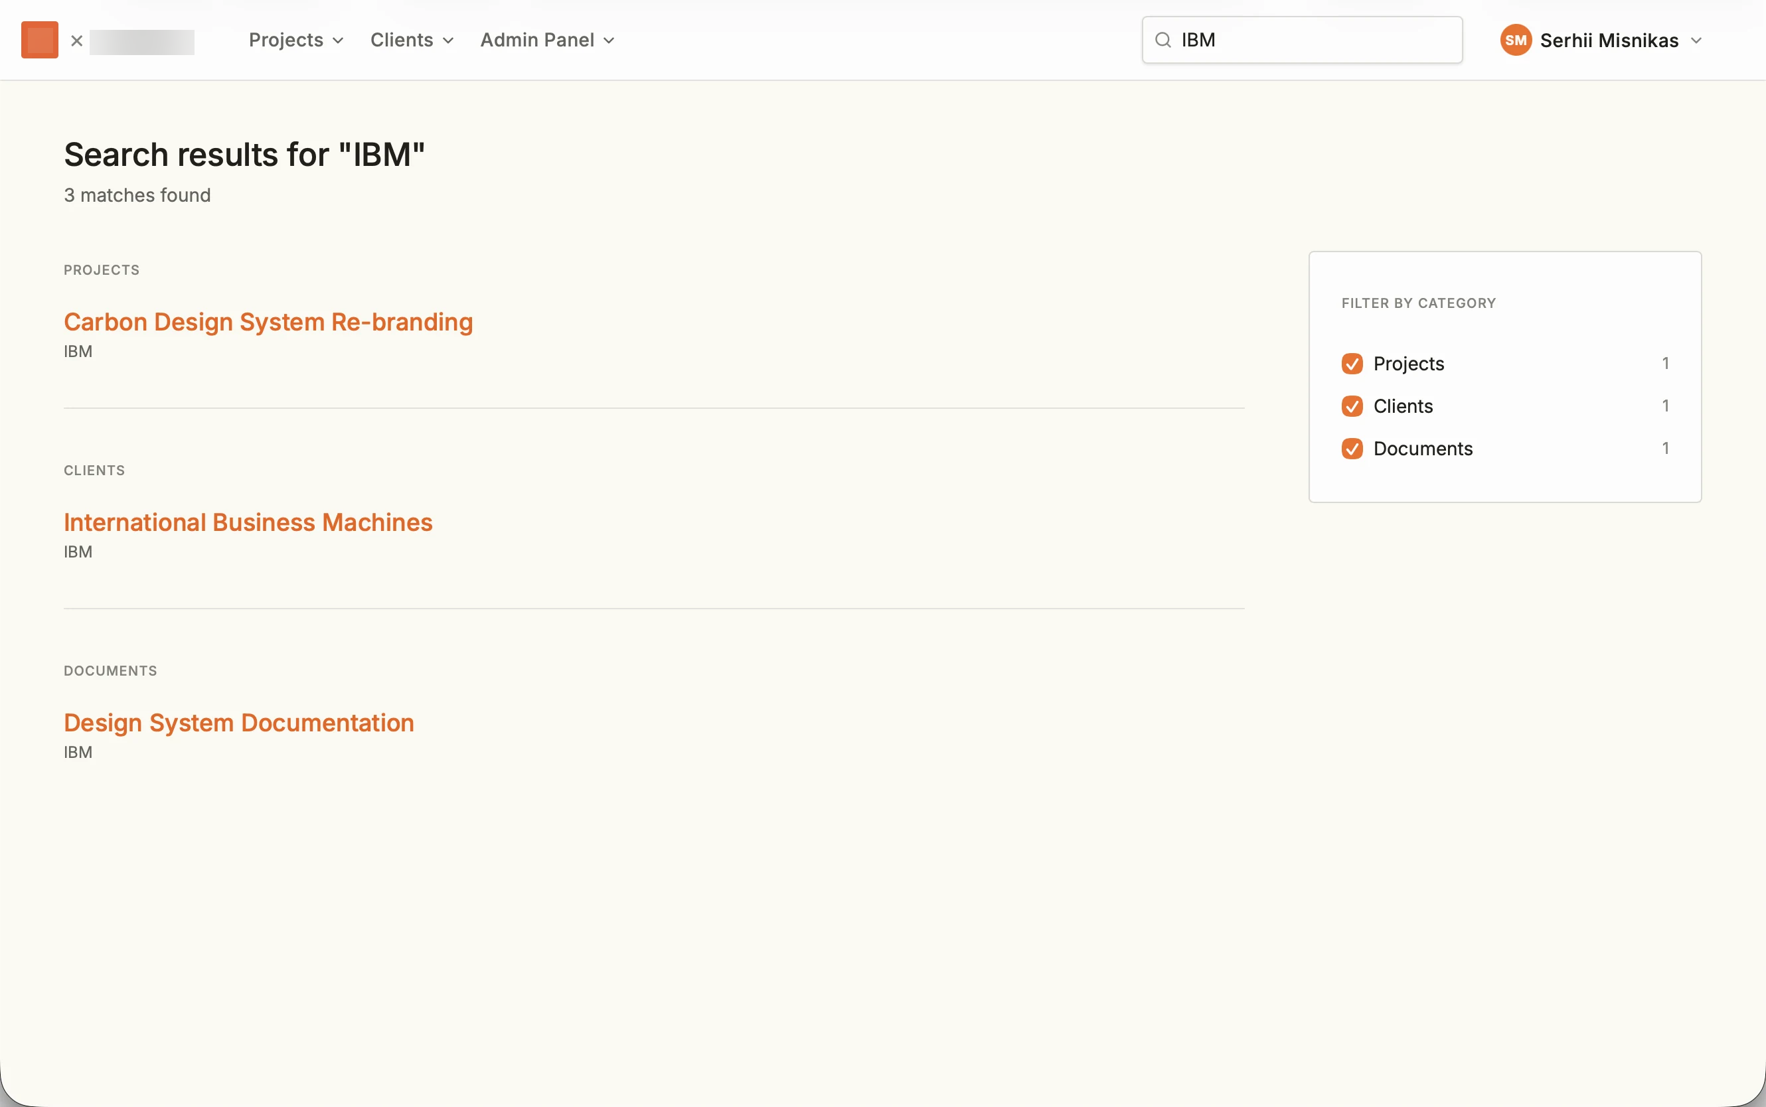Viewport: 1766px width, 1107px height.
Task: Click the DOCUMENTS section heading
Action: (x=110, y=671)
